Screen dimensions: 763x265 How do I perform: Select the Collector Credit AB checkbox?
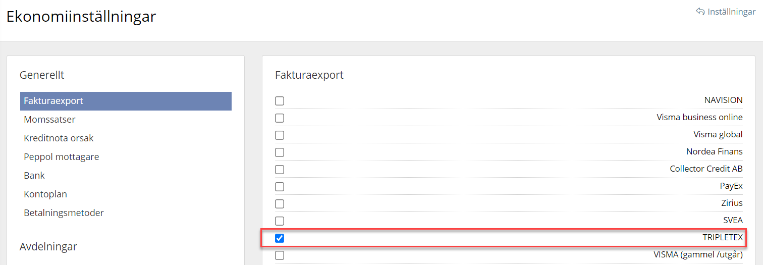(x=280, y=170)
